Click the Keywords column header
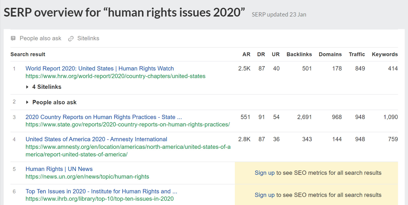This screenshot has height=205, width=408. coord(385,54)
